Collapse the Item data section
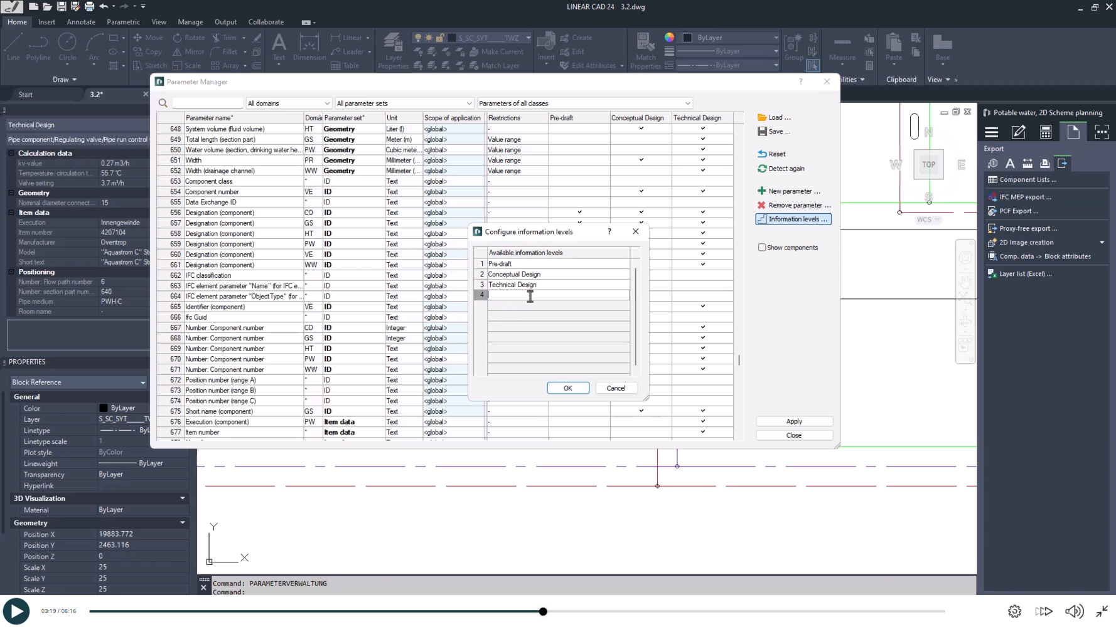1116x627 pixels. point(11,213)
